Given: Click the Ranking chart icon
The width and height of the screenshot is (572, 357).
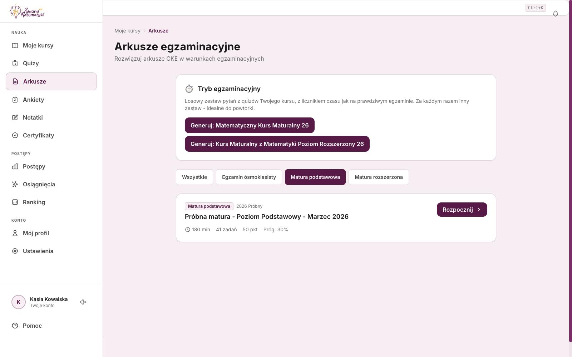Looking at the screenshot, I should pyautogui.click(x=15, y=202).
